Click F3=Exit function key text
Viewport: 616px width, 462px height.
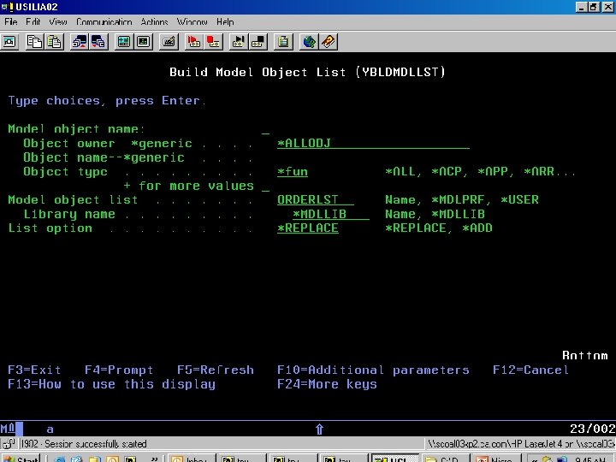click(34, 370)
